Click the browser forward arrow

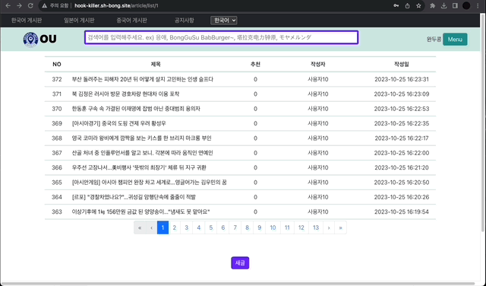pos(19,5)
